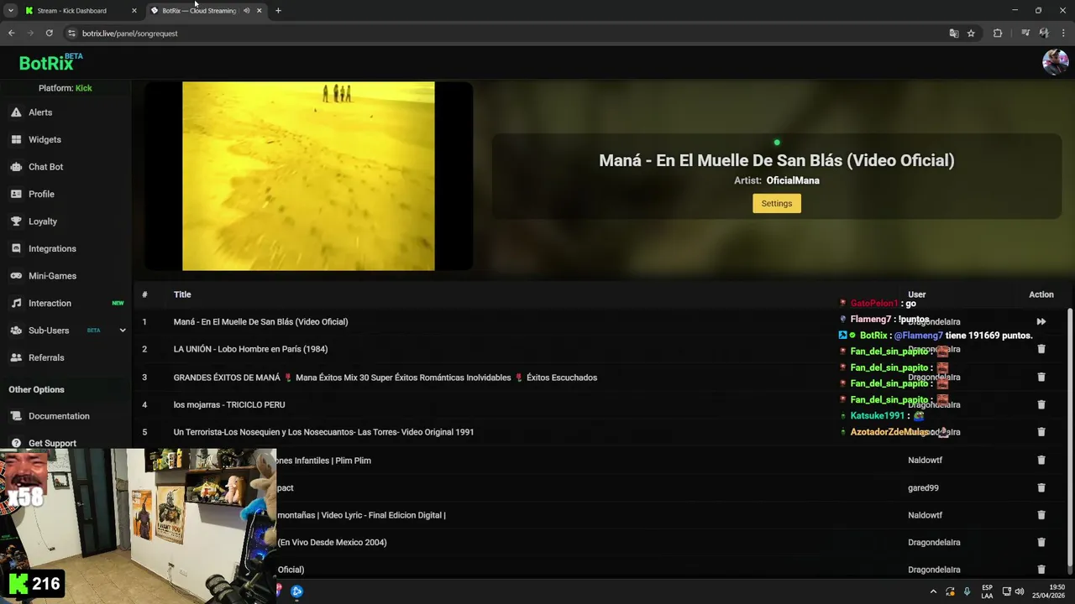Viewport: 1075px width, 604px height.
Task: Select Maná - En El Muelle row title
Action: 260,322
